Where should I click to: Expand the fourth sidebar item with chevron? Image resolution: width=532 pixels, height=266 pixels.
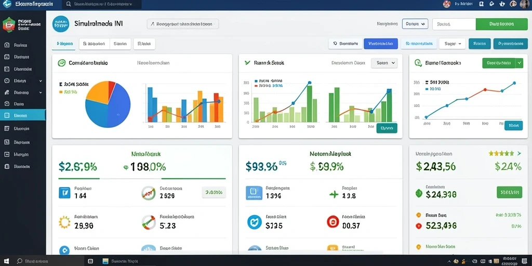pos(23,81)
